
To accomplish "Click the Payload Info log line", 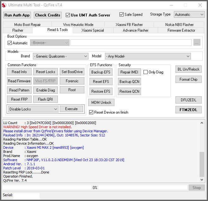I will pyautogui.click(x=54, y=135).
